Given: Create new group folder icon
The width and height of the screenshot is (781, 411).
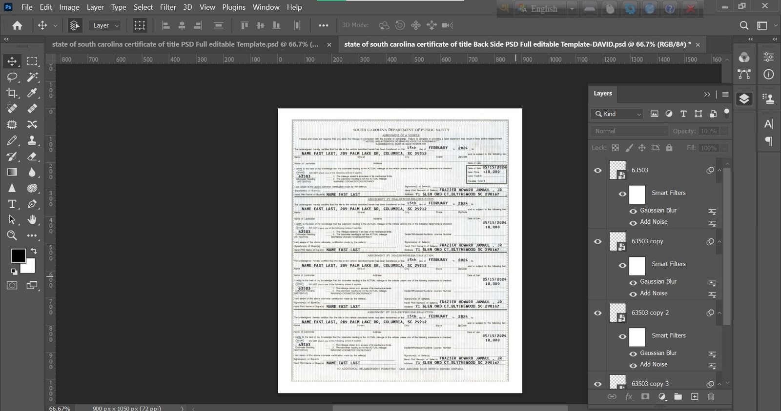Looking at the screenshot, I should 678,397.
